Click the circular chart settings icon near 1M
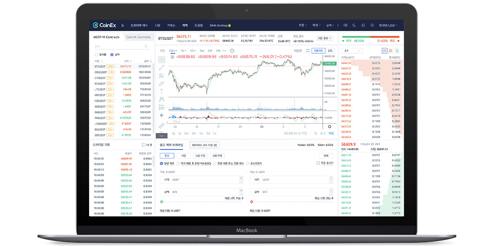This screenshot has width=493, height=246. tap(232, 50)
